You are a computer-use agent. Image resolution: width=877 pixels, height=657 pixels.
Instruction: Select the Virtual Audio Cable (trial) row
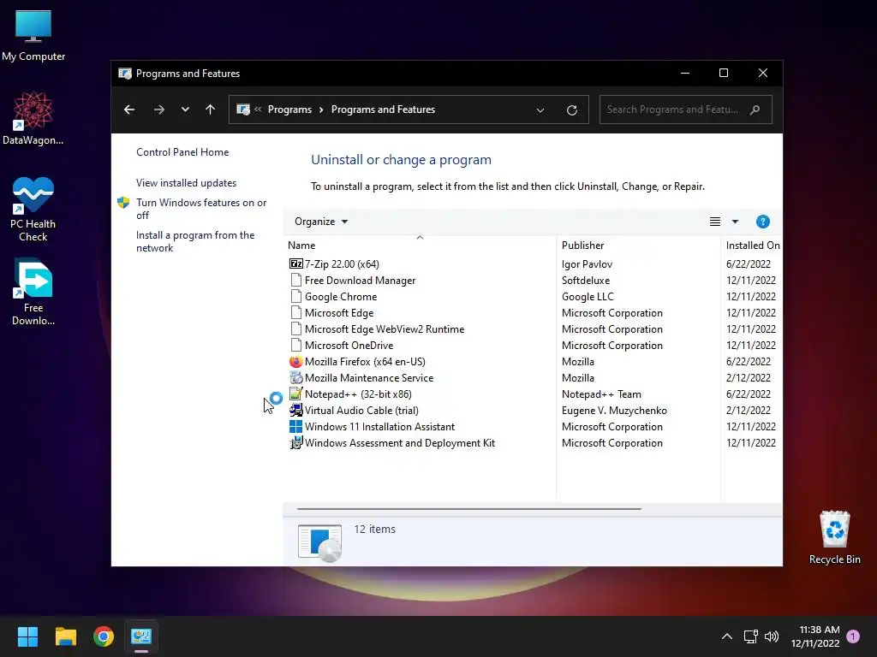point(533,410)
